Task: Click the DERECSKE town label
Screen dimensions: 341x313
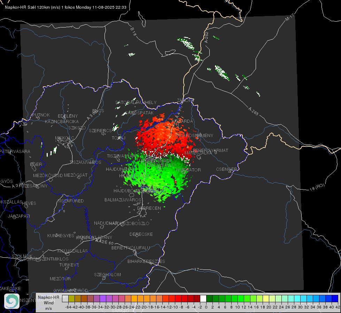Action: tap(141, 234)
